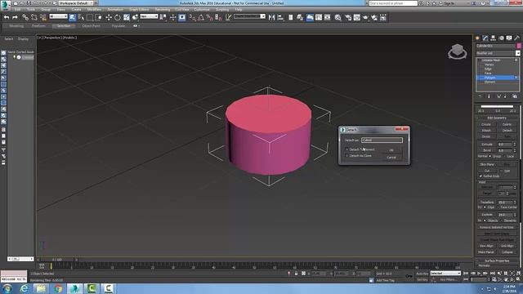
Task: Click the timeline frame slider 0/100
Action: [57, 260]
